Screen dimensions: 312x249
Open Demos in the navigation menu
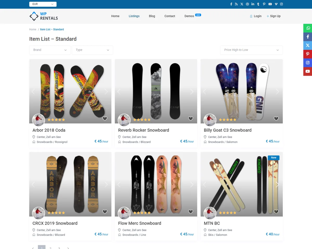(x=189, y=16)
